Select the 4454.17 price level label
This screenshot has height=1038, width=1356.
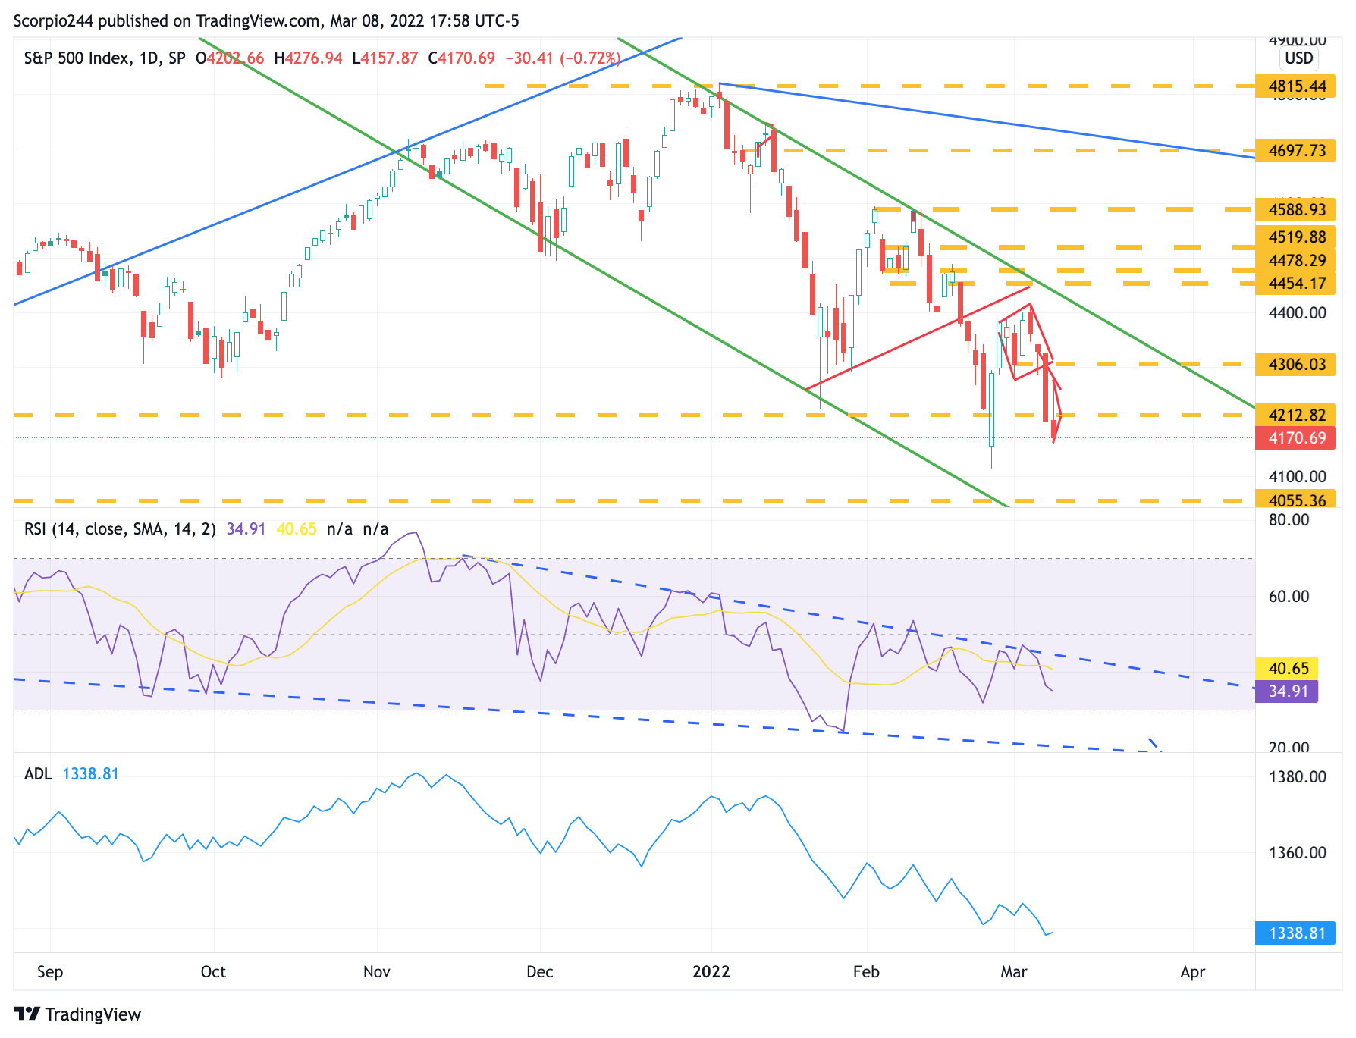(x=1296, y=284)
